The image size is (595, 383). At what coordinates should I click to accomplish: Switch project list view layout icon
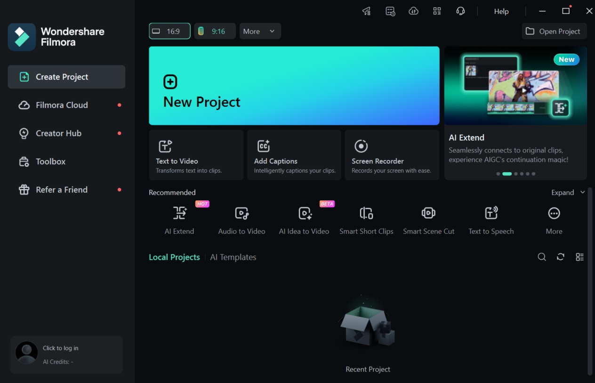tap(579, 257)
